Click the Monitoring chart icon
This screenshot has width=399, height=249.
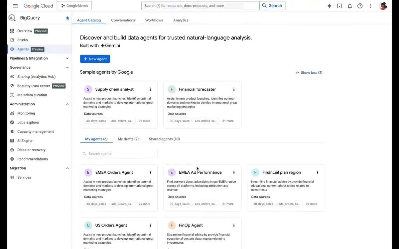[12, 113]
